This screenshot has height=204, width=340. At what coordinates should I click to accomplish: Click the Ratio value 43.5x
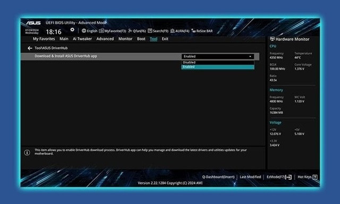(x=273, y=80)
